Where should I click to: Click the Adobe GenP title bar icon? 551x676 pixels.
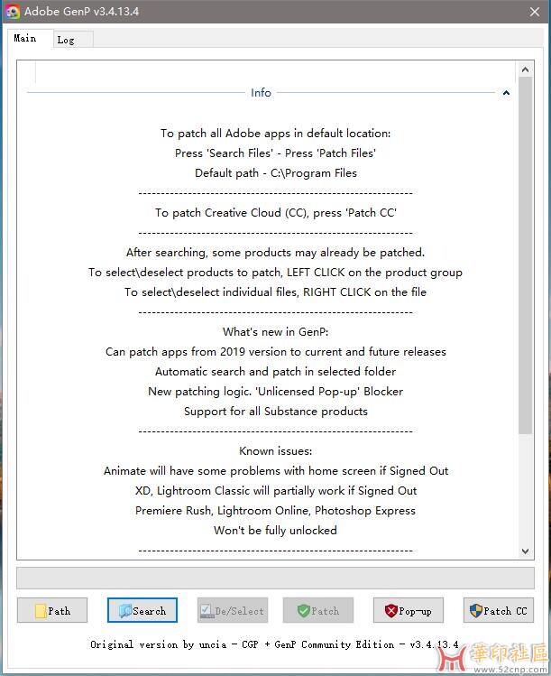coord(13,12)
